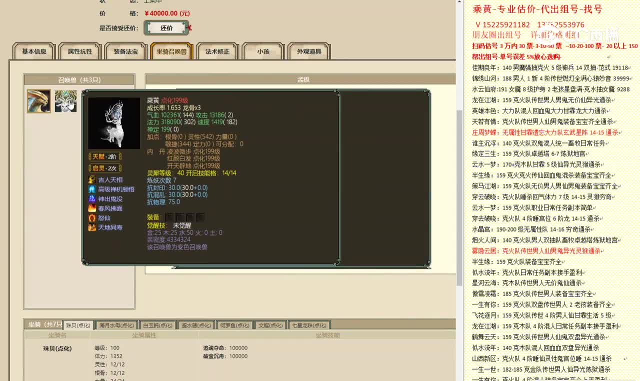Open the 法术修正 tab
Screen dimensions: 640x381
[217, 51]
